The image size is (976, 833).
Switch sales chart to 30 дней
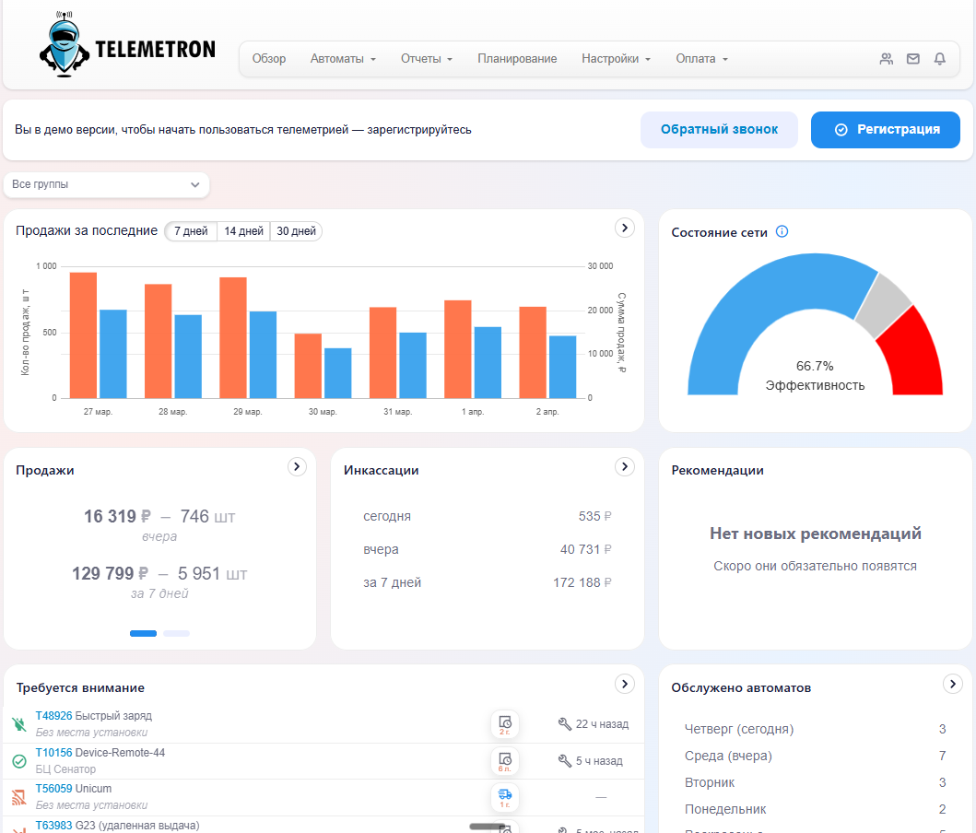[x=296, y=231]
